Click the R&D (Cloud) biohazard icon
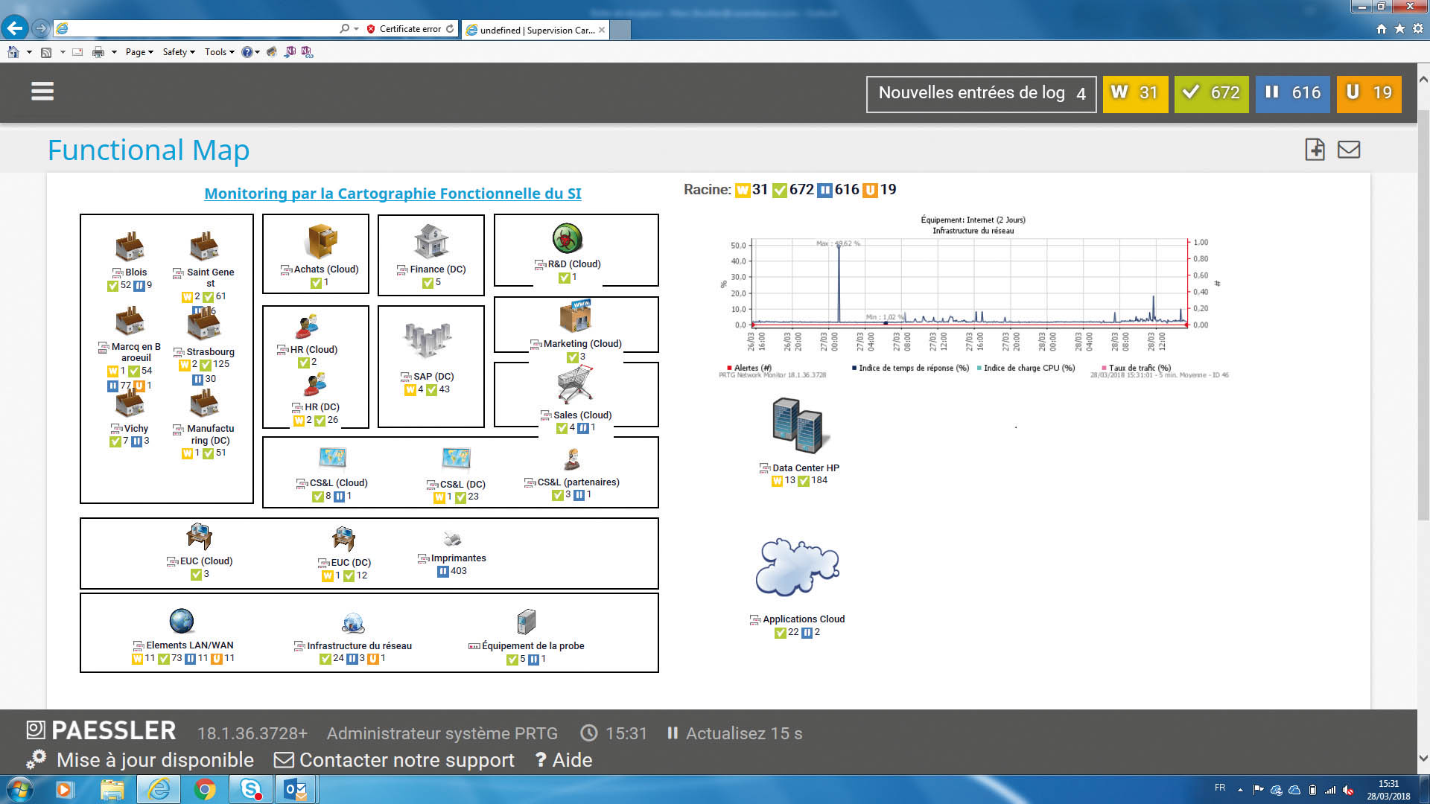 tap(568, 238)
